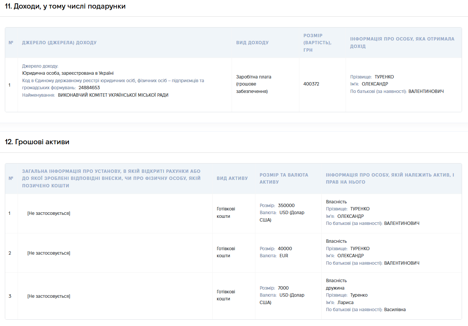Click the "дружина" owner relation label
Viewport: 468px width, 326px height.
(335, 288)
